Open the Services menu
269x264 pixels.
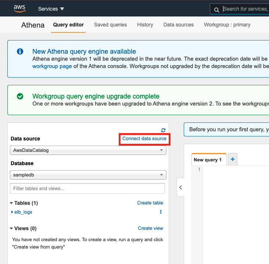[51, 9]
